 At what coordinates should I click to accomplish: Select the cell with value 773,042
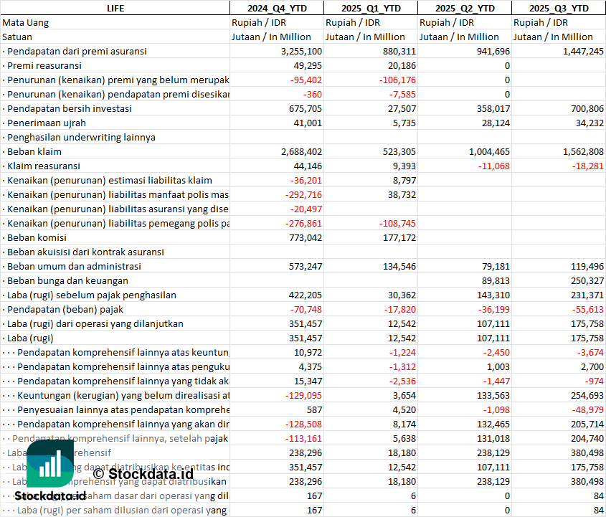277,237
